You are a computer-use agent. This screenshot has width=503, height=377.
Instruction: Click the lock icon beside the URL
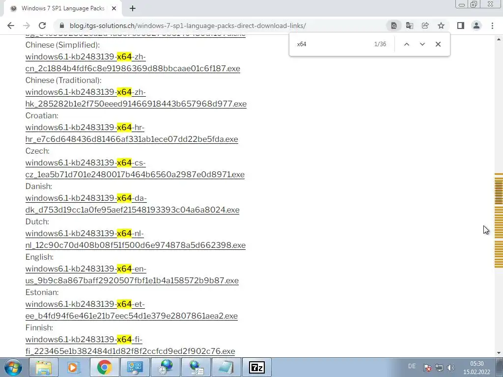62,26
